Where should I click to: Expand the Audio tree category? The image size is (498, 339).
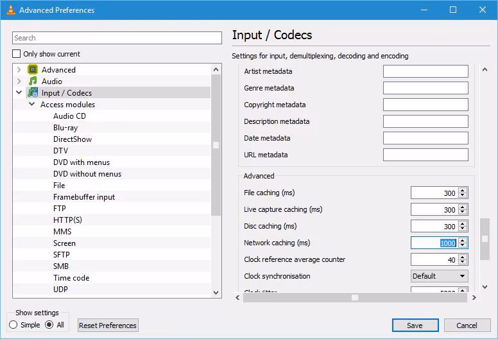(19, 82)
